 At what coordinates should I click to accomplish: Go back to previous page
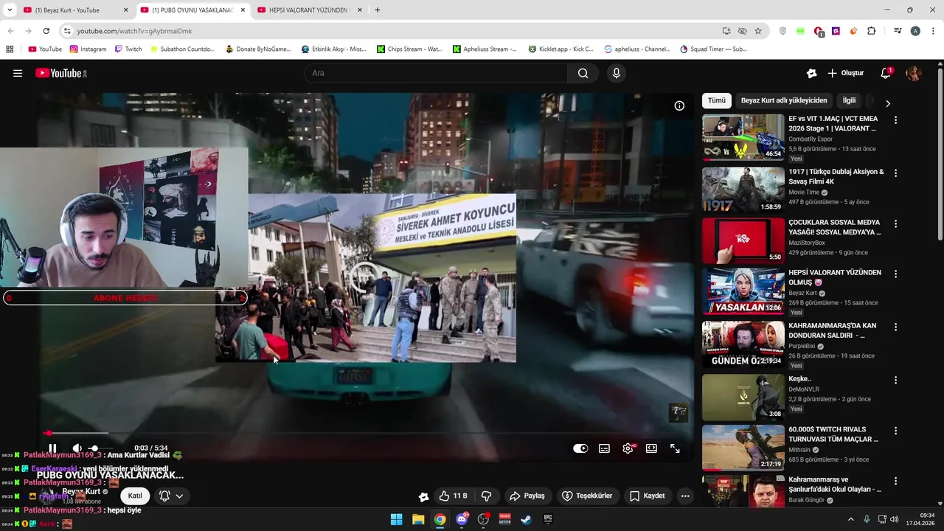[10, 31]
